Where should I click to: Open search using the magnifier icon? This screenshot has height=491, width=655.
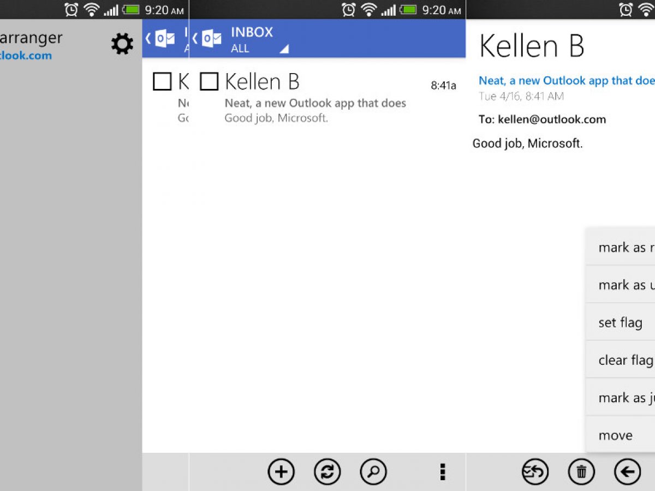[x=373, y=471]
